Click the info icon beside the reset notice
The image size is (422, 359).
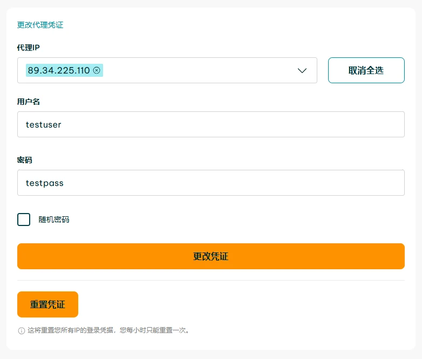click(x=22, y=330)
